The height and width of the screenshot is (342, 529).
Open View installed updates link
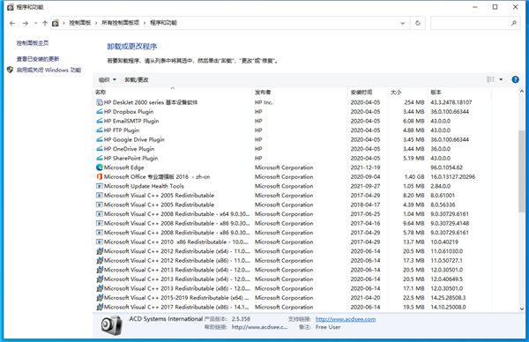pyautogui.click(x=38, y=59)
